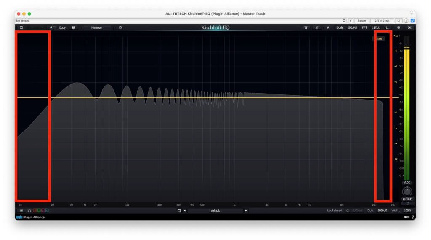Toggle the A/B state comparison button
The height and width of the screenshot is (240, 431).
tap(52, 27)
